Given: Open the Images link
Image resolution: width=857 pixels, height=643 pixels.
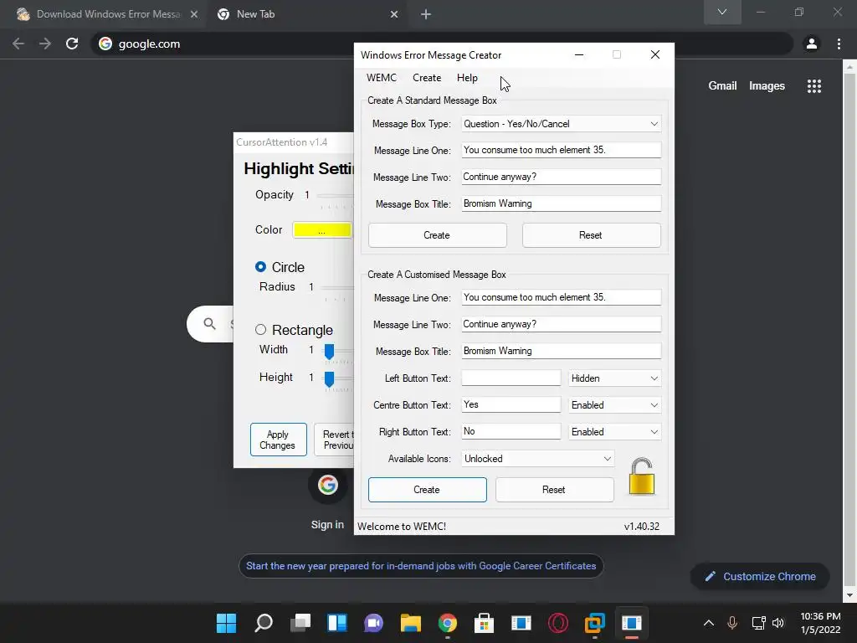Looking at the screenshot, I should tap(767, 86).
